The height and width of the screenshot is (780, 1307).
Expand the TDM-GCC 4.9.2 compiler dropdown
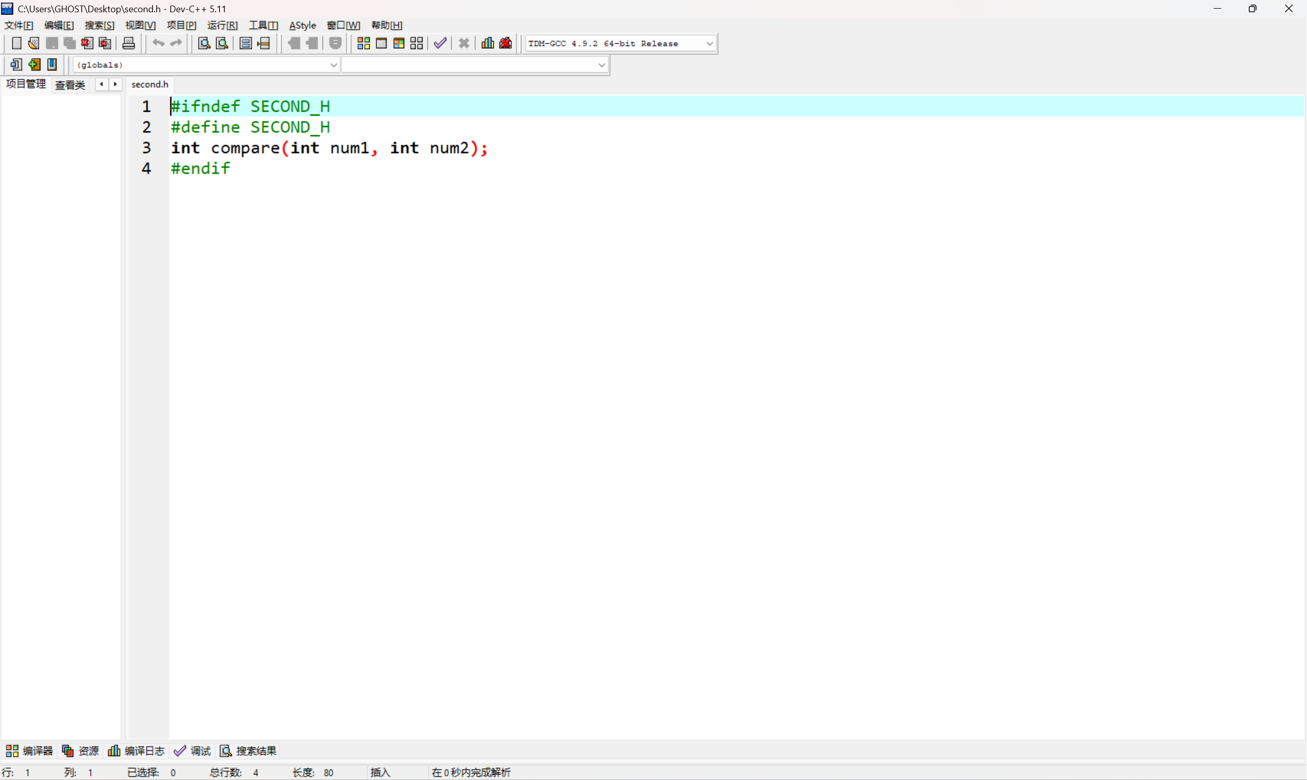tap(710, 44)
